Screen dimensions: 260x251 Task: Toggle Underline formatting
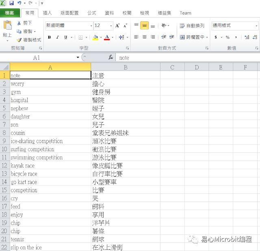[x=66, y=37]
